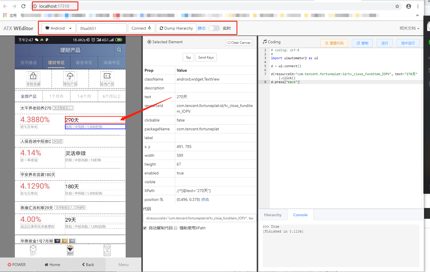
Task: Click the bookmark star in address bar
Action: pos(397,6)
